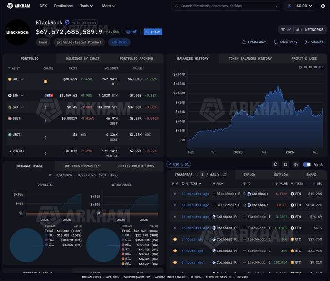
Task: Refresh the transfers list
Action: [225, 174]
